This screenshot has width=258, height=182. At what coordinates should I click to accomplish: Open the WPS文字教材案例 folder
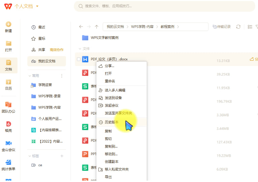coord(105,38)
